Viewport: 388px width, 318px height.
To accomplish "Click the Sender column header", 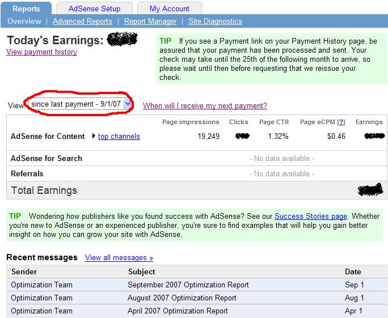I will pyautogui.click(x=24, y=272).
